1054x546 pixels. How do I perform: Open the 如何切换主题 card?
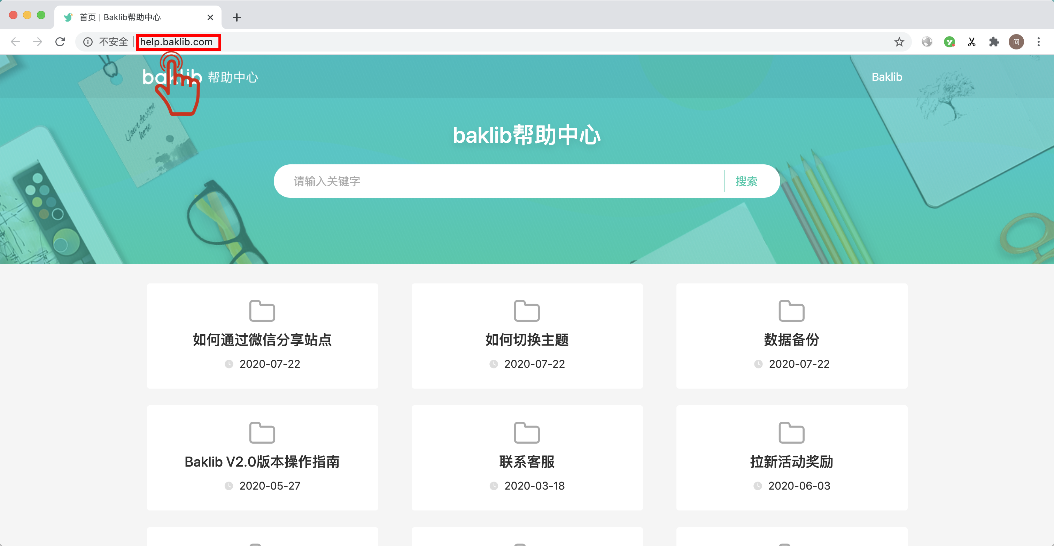tap(527, 336)
